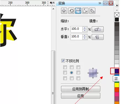Viewport: 121px width, 104px height.
Task: Check the bottom-left anchor box
Action: pyautogui.click(x=65, y=78)
